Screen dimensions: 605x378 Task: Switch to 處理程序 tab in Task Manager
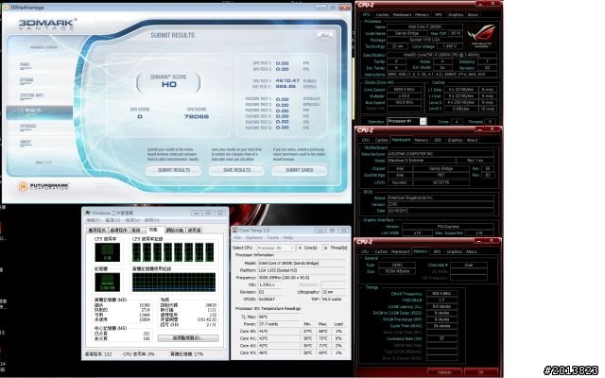coord(118,231)
